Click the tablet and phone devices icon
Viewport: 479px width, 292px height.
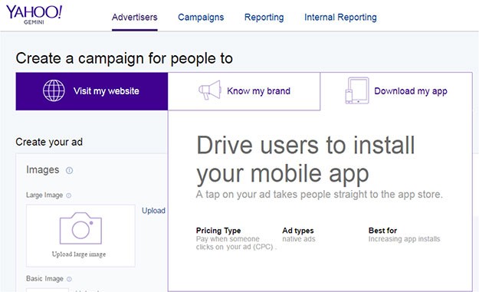click(357, 90)
